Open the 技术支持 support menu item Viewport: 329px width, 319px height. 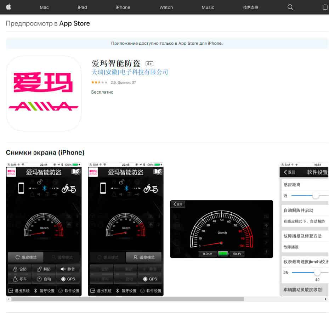pos(250,7)
